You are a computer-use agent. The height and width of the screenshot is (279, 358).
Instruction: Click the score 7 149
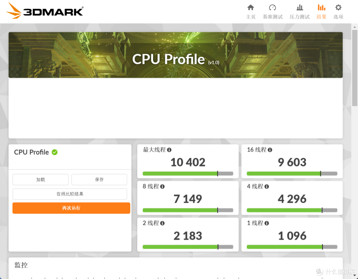click(x=188, y=199)
